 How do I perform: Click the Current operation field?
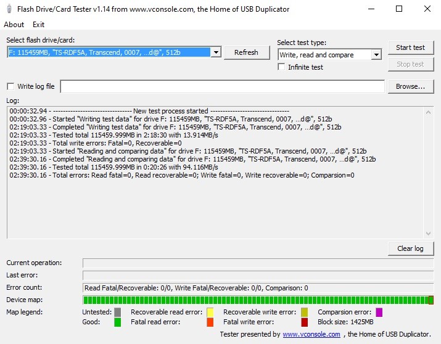point(258,263)
